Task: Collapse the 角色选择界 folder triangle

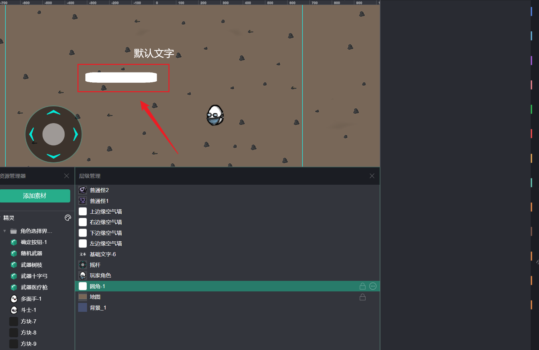Action: coord(5,231)
